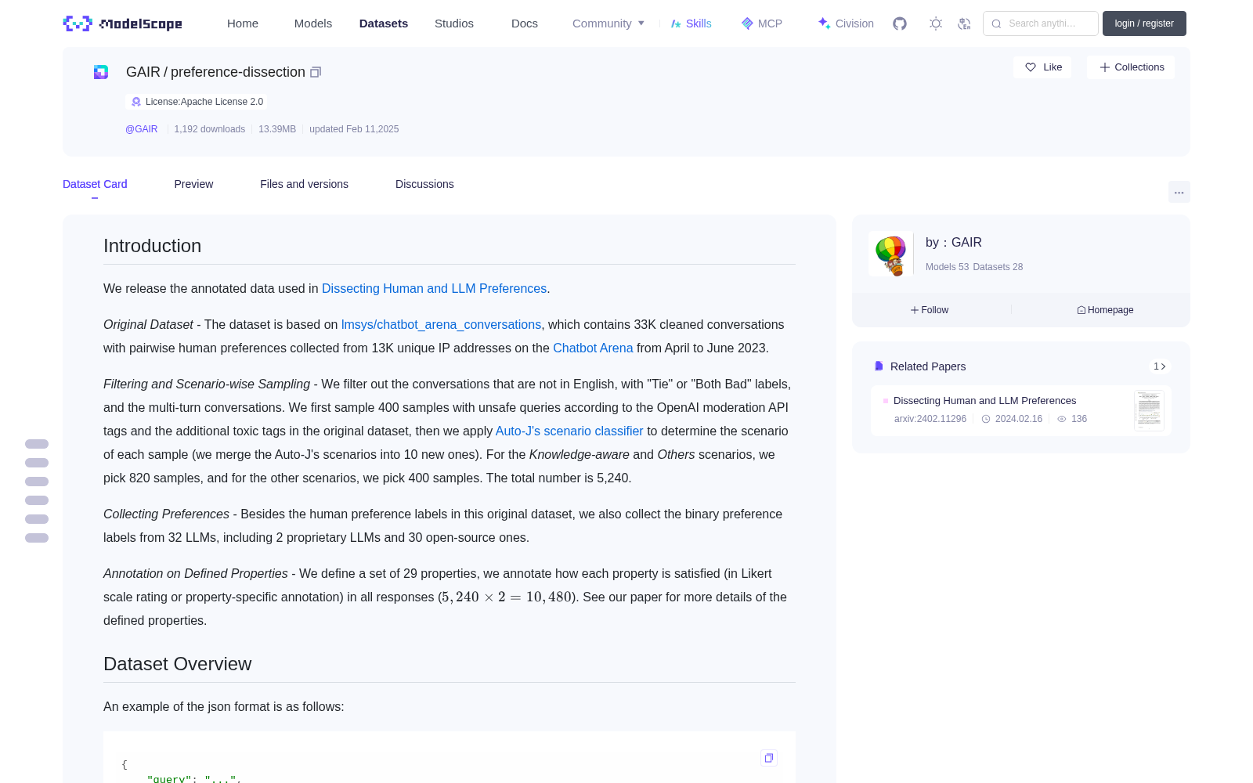This screenshot has width=1253, height=783.
Task: Open the Civision navigation link
Action: tap(846, 23)
